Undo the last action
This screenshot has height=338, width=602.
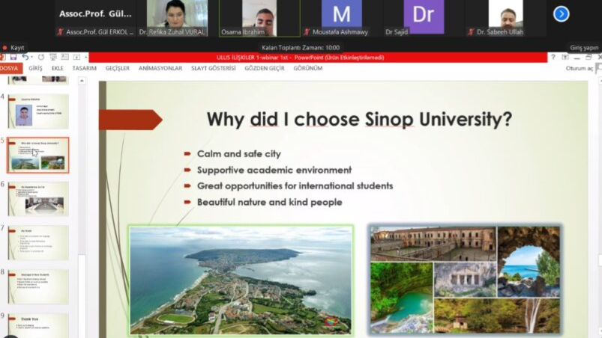click(25, 58)
